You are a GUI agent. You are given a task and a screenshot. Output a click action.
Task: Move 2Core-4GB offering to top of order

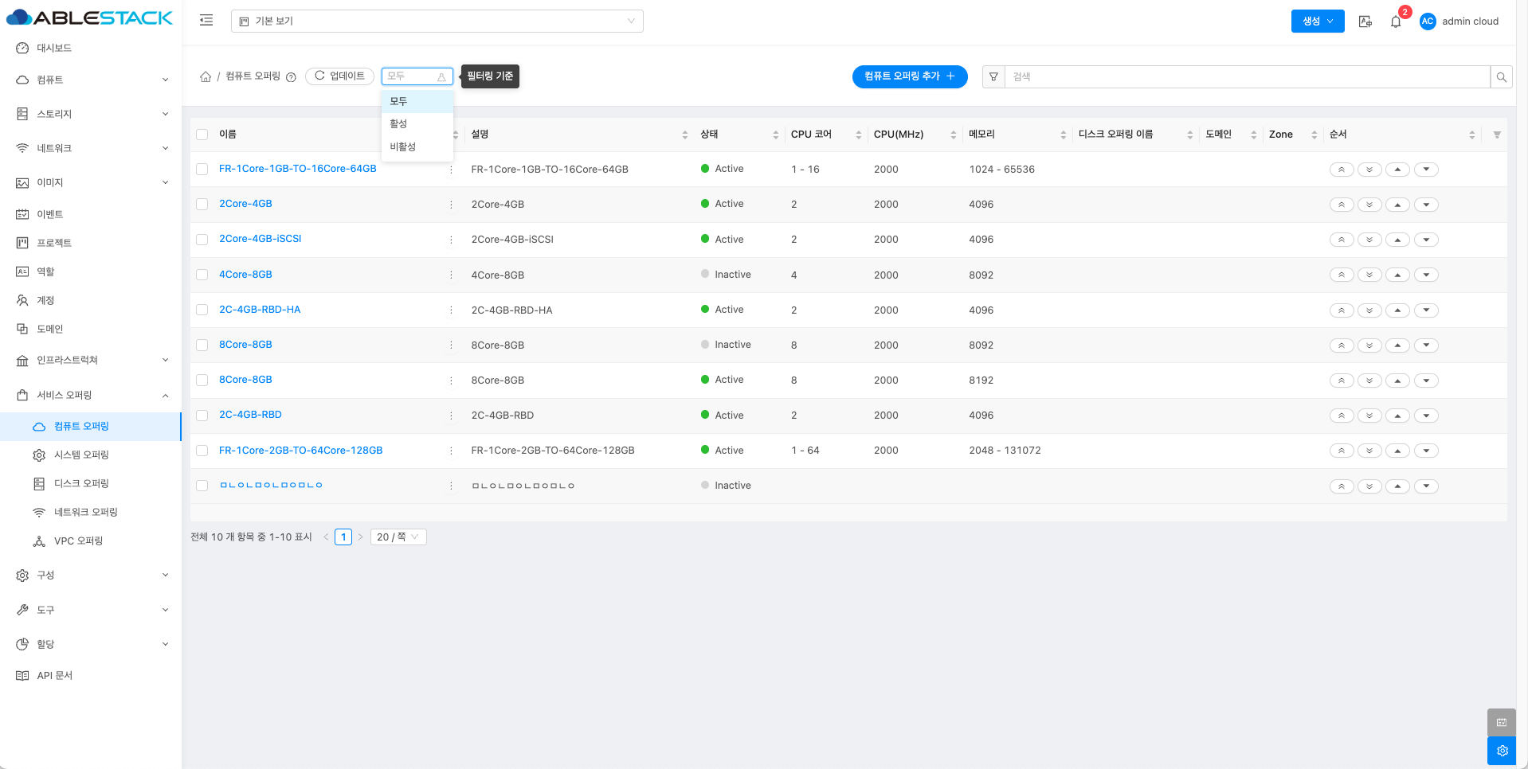pyautogui.click(x=1341, y=205)
